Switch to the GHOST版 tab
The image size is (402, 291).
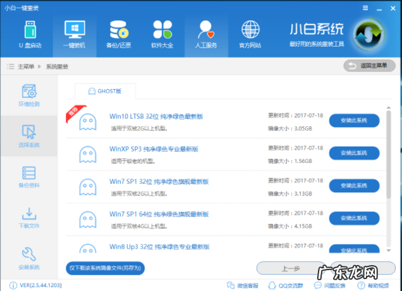click(x=105, y=91)
